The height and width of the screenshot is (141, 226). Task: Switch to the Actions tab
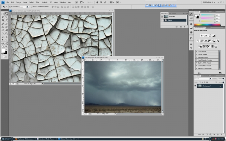173,13
